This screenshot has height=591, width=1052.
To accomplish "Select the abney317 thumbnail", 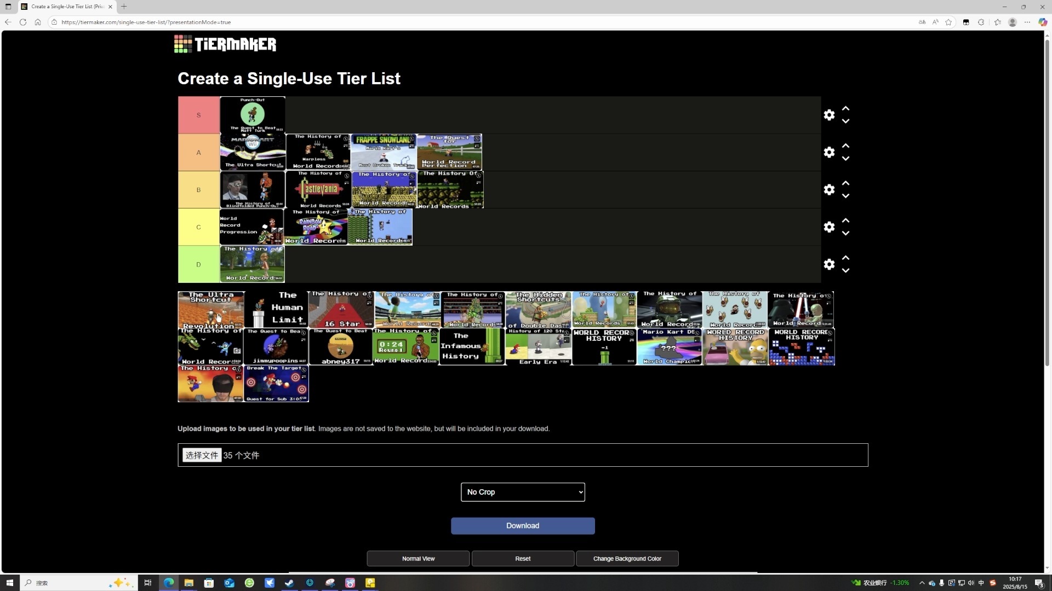I will (x=341, y=346).
